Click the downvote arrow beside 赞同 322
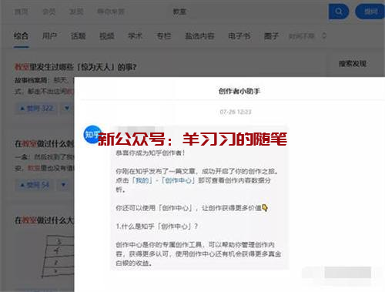385x292 pixels. click(67, 109)
